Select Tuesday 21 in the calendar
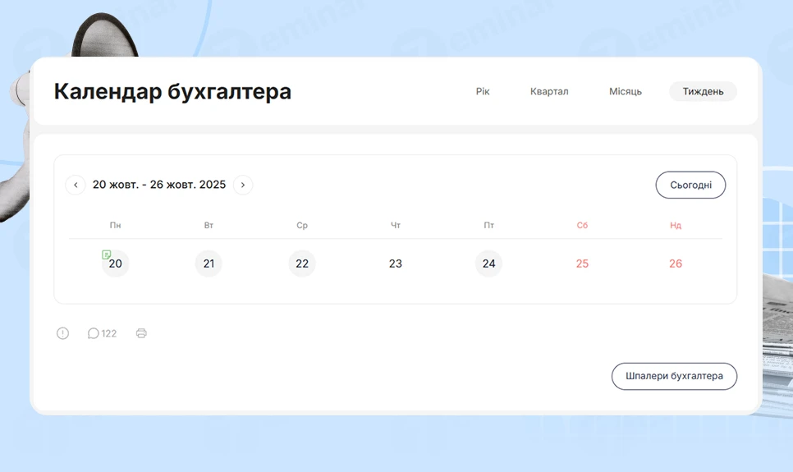793x472 pixels. [209, 263]
